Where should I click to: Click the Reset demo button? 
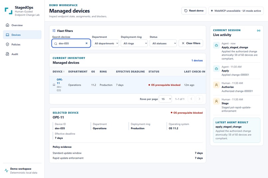(194, 11)
